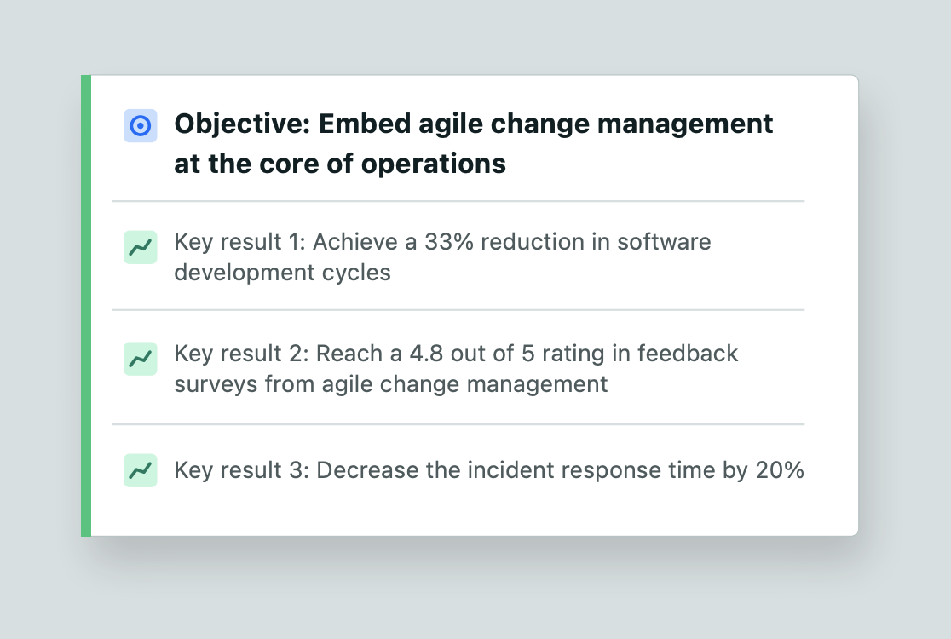Click 'development cycles' text in Key result 1
The image size is (951, 639).
[282, 273]
